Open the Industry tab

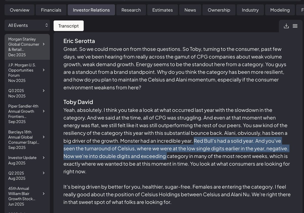(x=250, y=10)
